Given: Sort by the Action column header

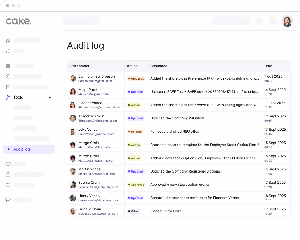Looking at the screenshot, I should point(132,66).
